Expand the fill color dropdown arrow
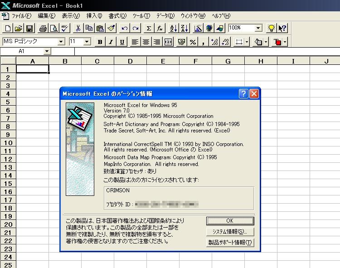 (x=266, y=42)
